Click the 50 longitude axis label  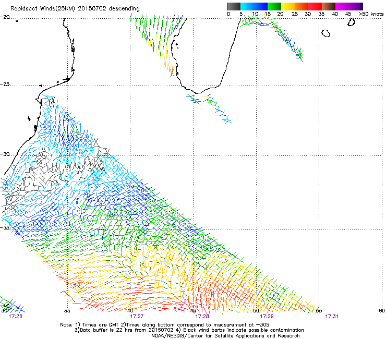click(256, 311)
